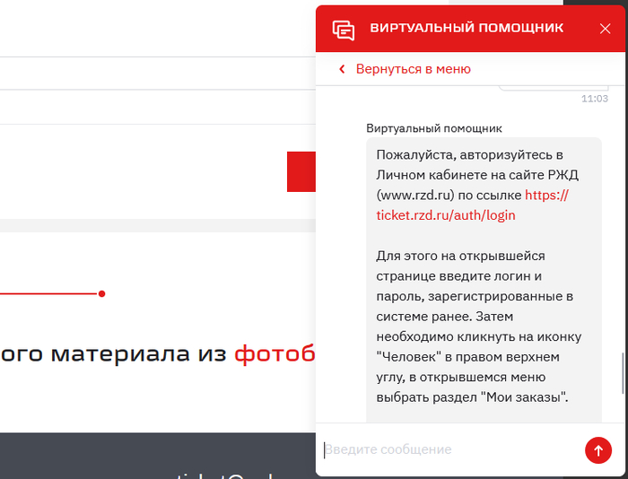
Task: Close the Виртуальный помощник chat window
Action: coord(605,29)
